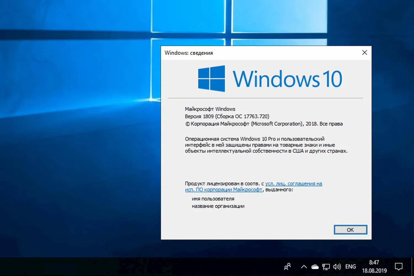Click the speaker icon in the taskbar
This screenshot has height=276, width=414.
click(x=337, y=267)
